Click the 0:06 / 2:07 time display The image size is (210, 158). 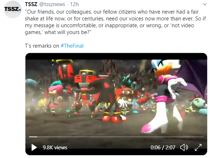163,148
